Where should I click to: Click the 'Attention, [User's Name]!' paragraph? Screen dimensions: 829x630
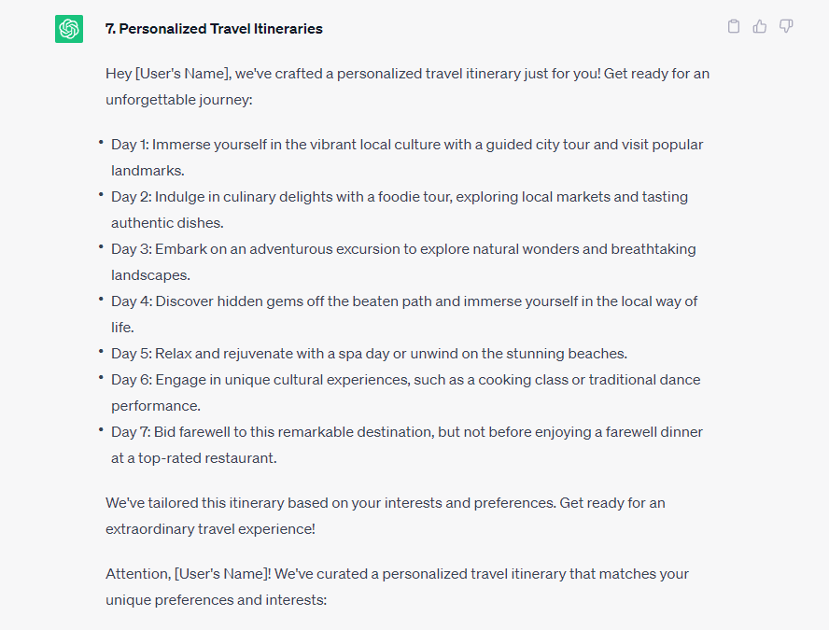click(x=397, y=587)
